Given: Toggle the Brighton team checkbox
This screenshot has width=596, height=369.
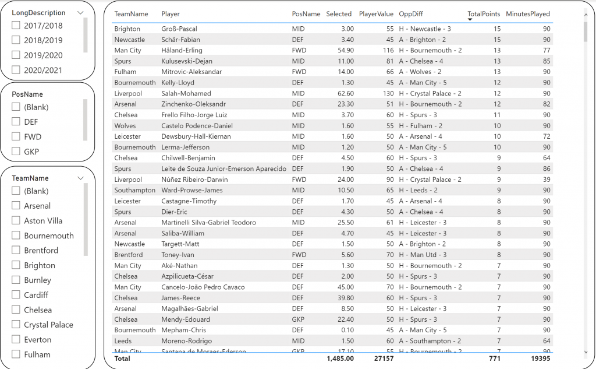Looking at the screenshot, I should click(x=16, y=265).
